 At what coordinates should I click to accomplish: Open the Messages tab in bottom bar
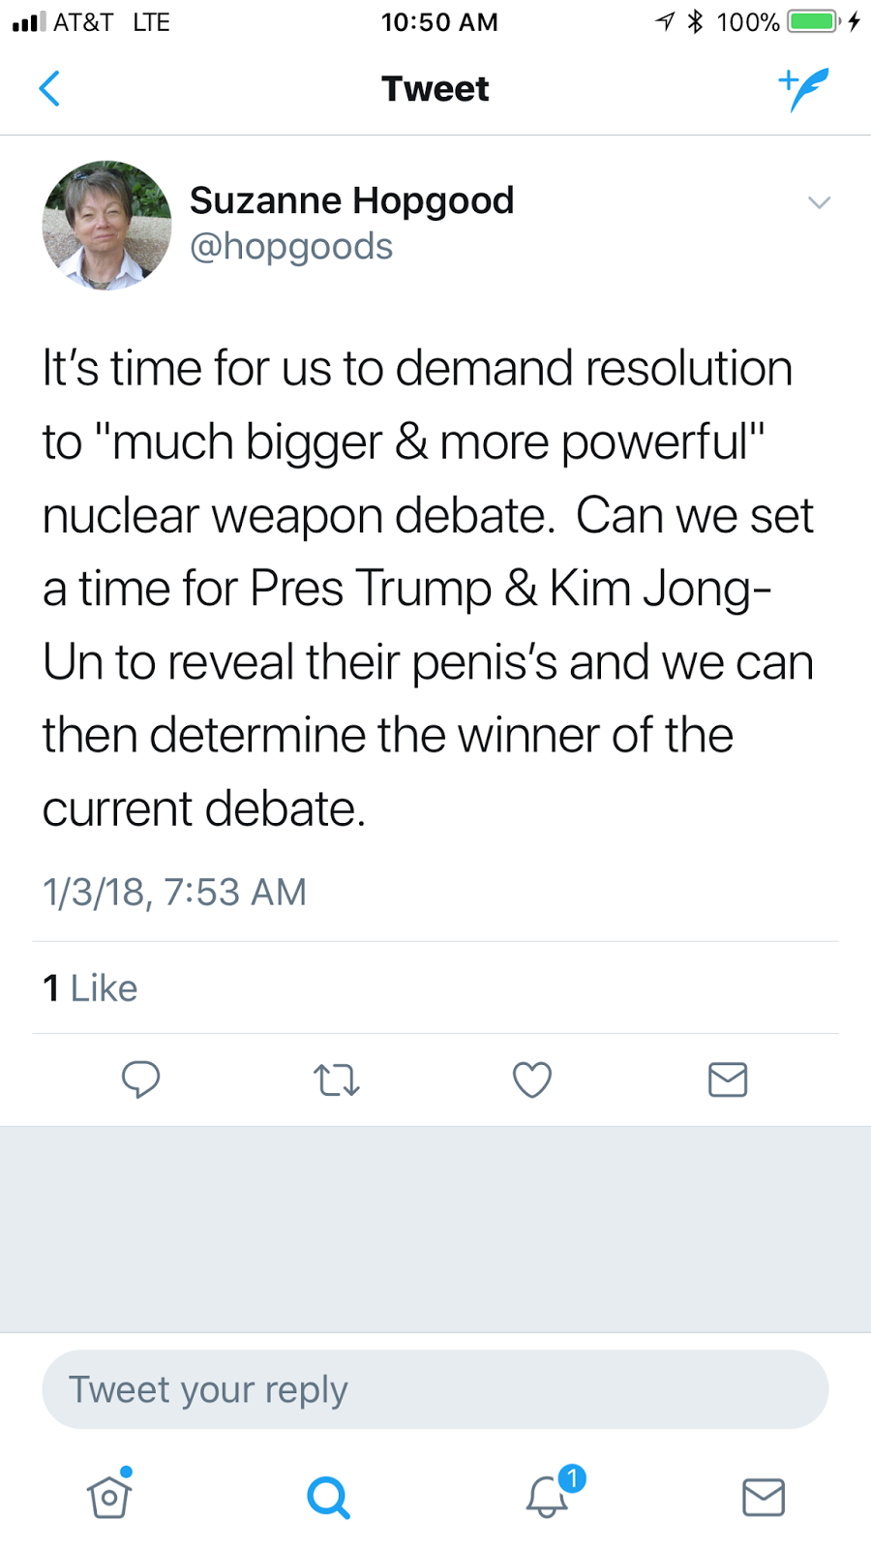point(763,1497)
